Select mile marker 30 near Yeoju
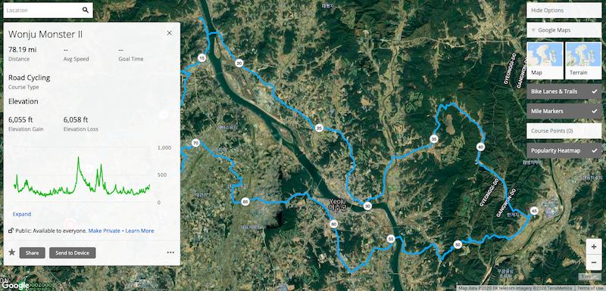 [367, 206]
